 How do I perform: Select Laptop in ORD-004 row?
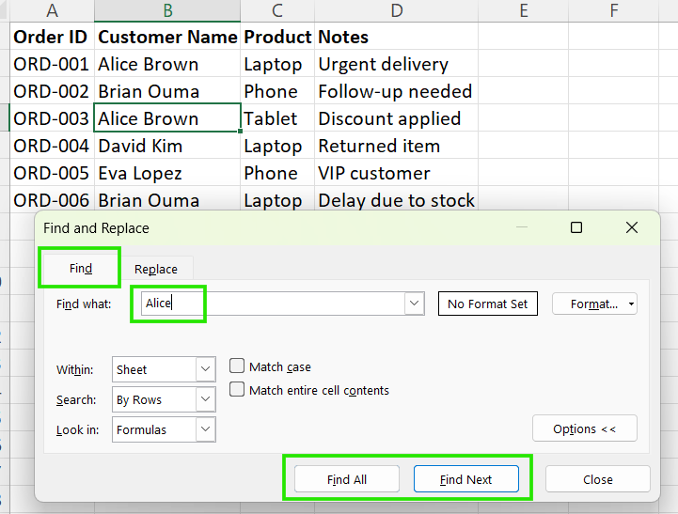tap(277, 146)
